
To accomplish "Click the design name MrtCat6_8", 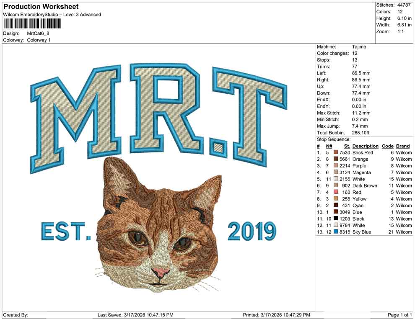I will point(37,34).
